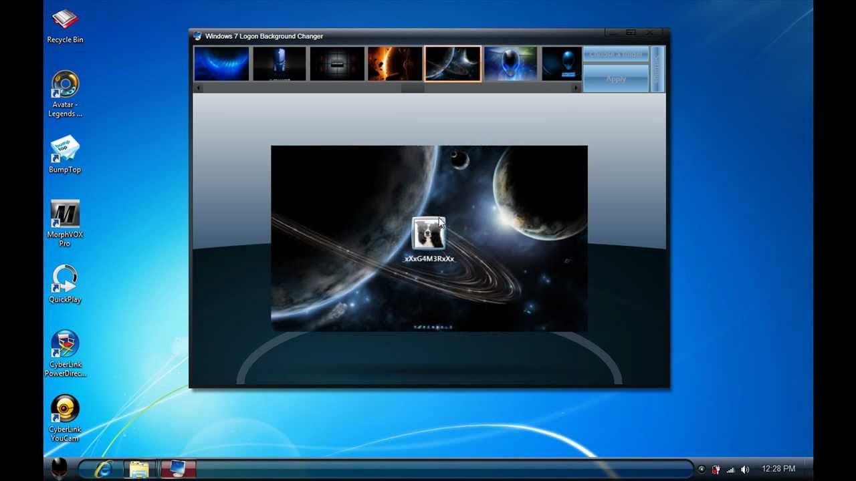
Task: Select the blue Alienware tower background thumbnail
Action: tap(279, 63)
